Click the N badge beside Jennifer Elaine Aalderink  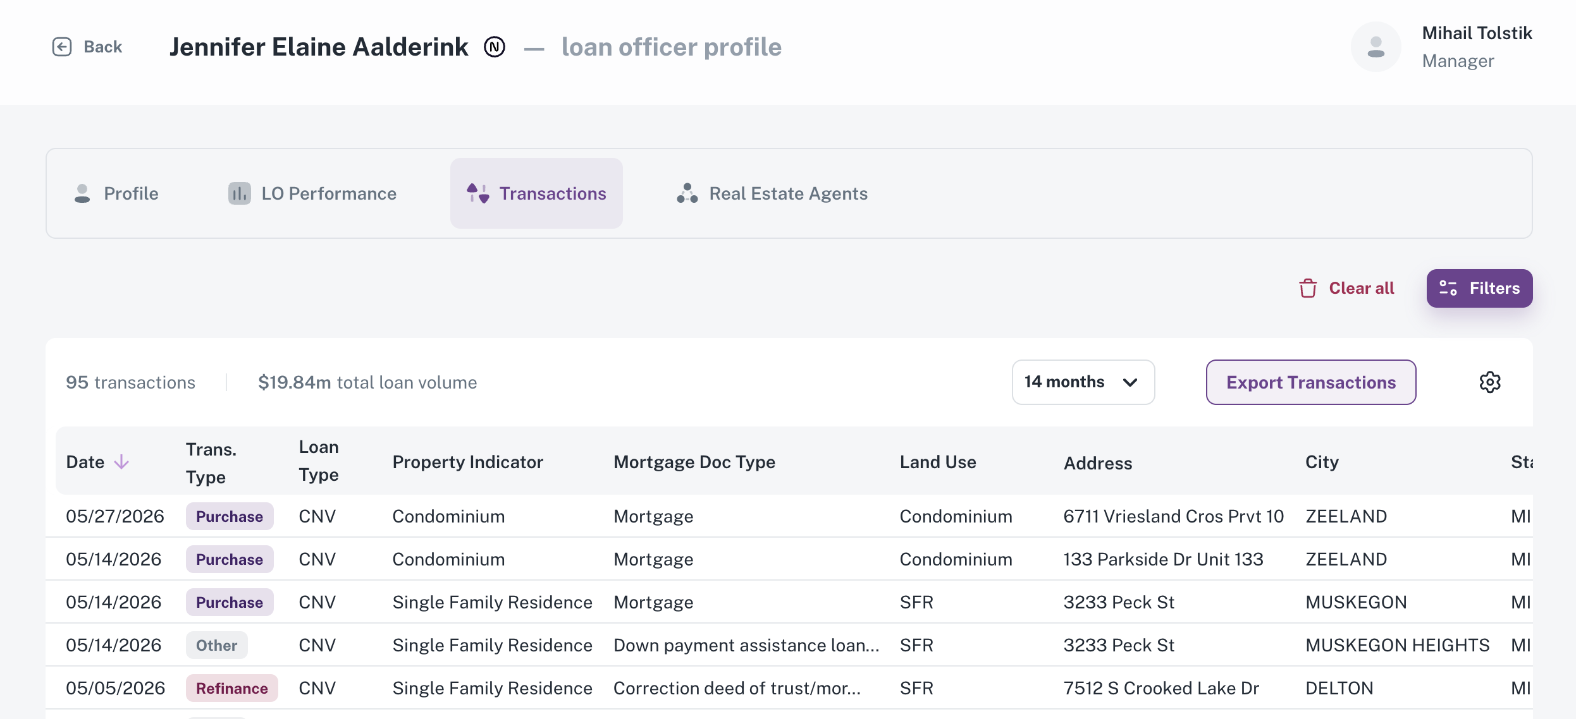(x=495, y=47)
